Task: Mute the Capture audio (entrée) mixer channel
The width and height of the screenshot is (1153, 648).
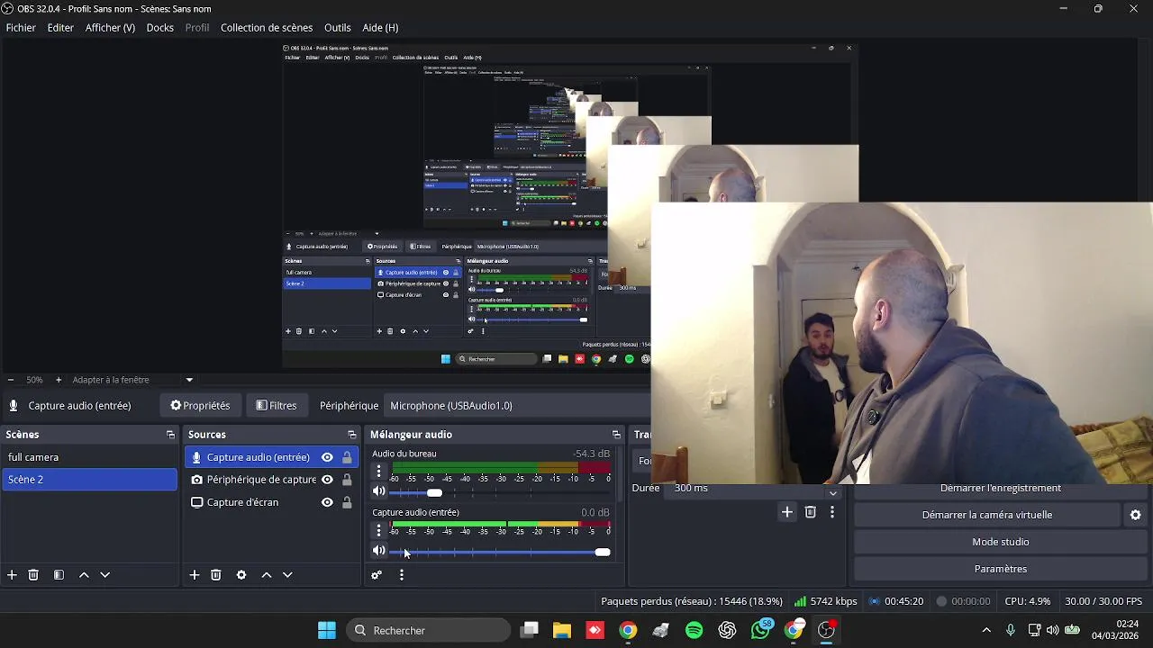Action: coord(379,551)
